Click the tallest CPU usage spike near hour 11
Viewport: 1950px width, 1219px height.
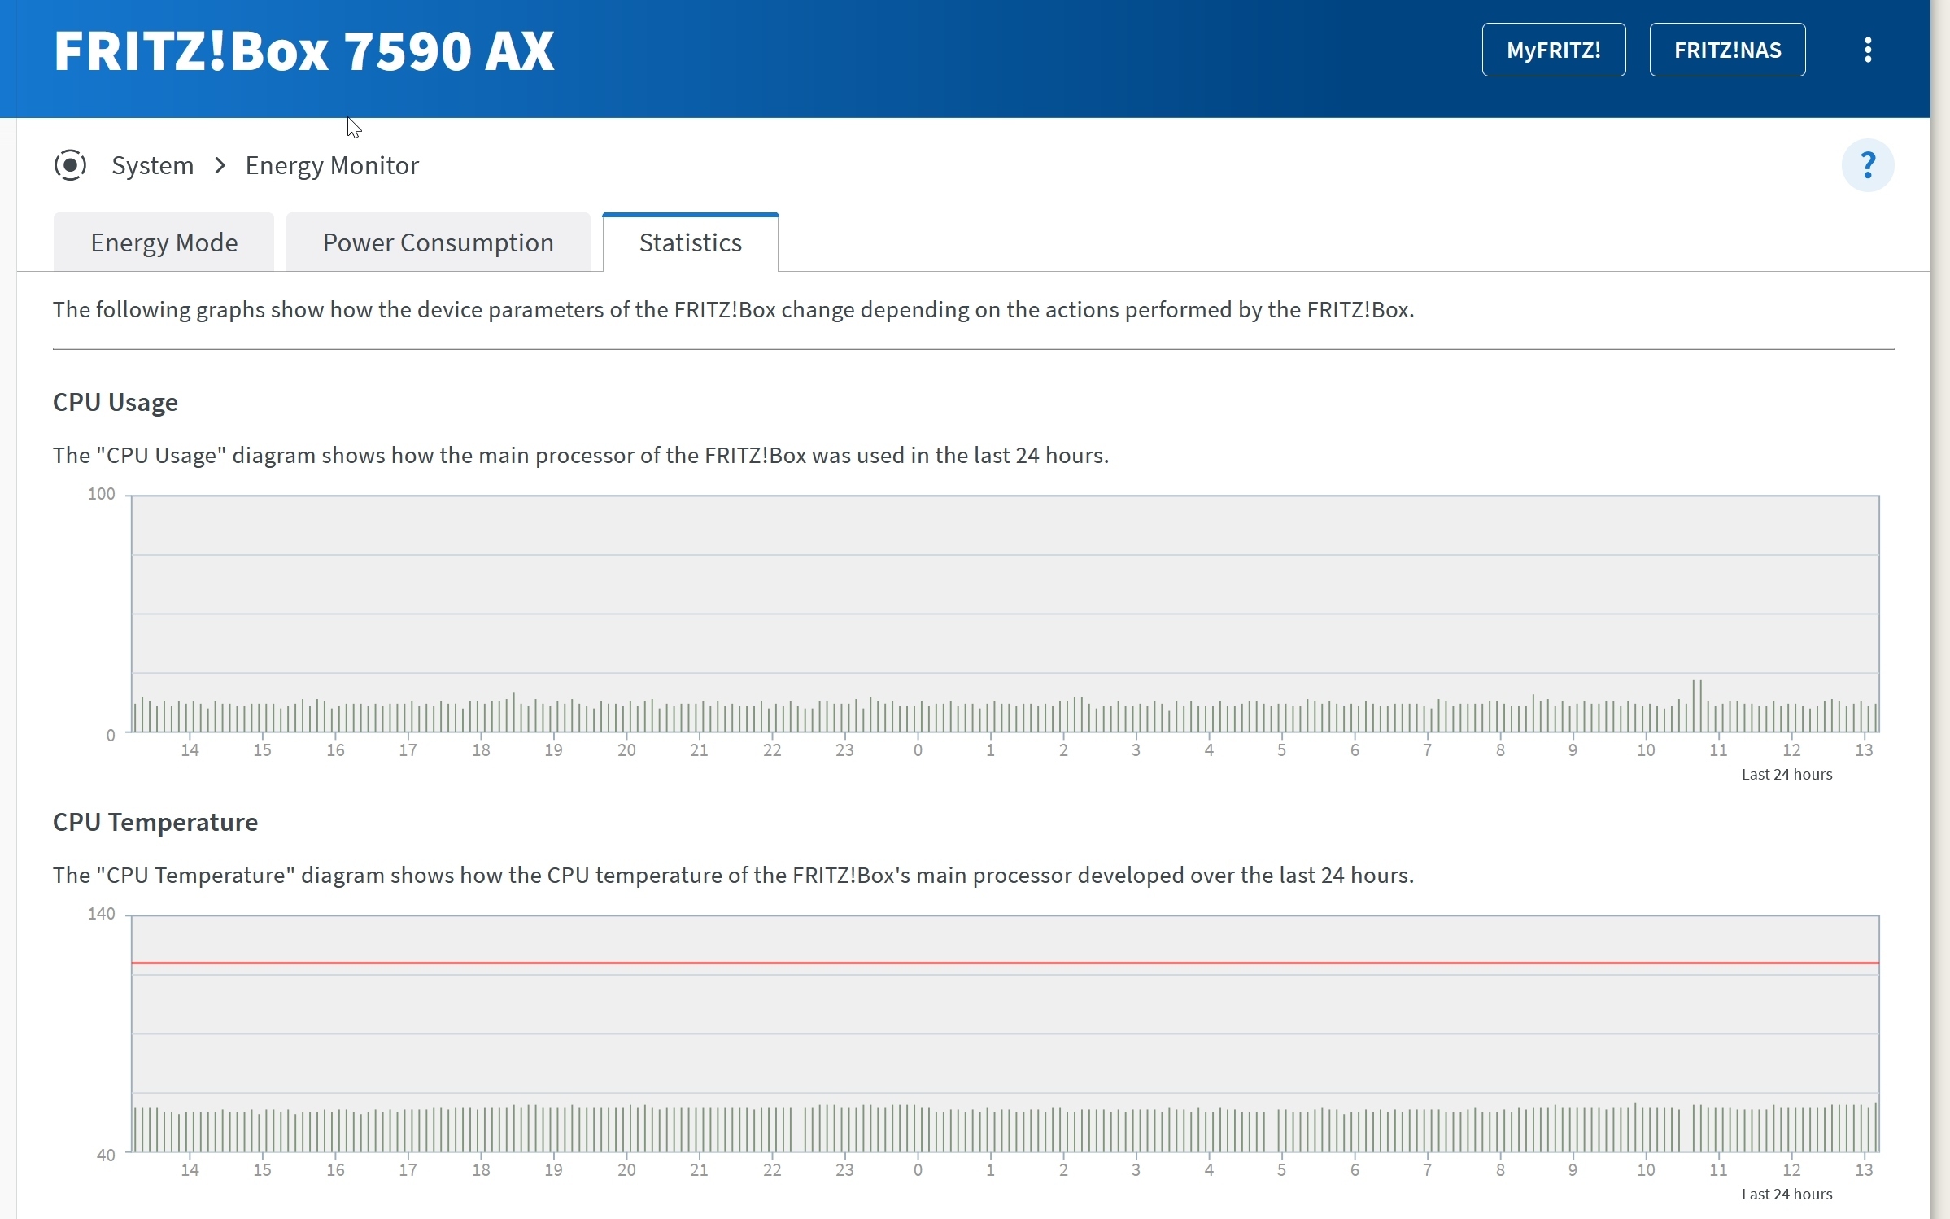(1697, 706)
